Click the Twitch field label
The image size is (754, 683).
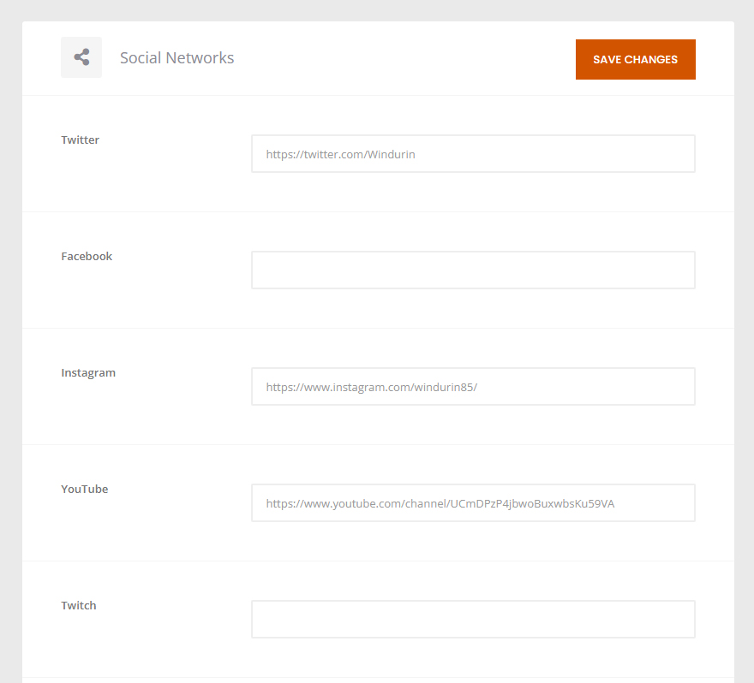[78, 605]
